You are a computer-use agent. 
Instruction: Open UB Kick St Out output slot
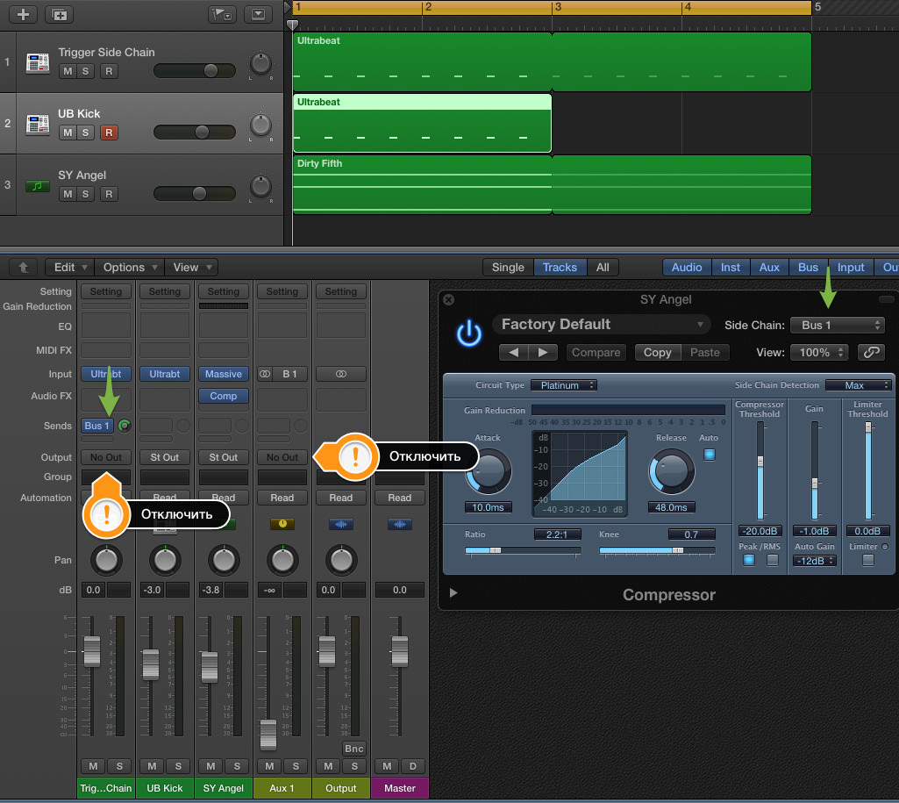165,457
